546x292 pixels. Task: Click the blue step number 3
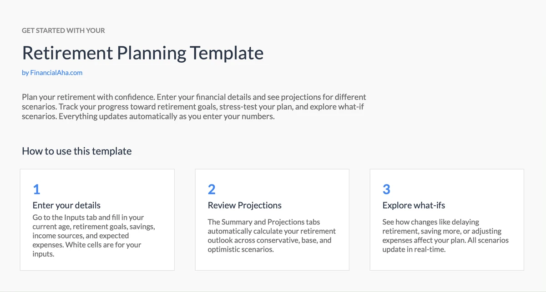pos(386,189)
